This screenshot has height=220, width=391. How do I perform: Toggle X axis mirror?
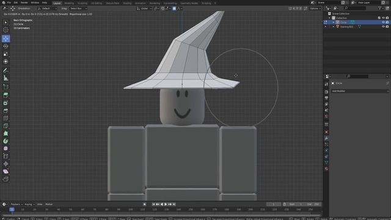tap(294, 9)
